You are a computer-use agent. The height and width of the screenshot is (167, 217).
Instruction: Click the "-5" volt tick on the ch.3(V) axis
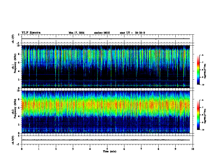[x=19, y=144]
